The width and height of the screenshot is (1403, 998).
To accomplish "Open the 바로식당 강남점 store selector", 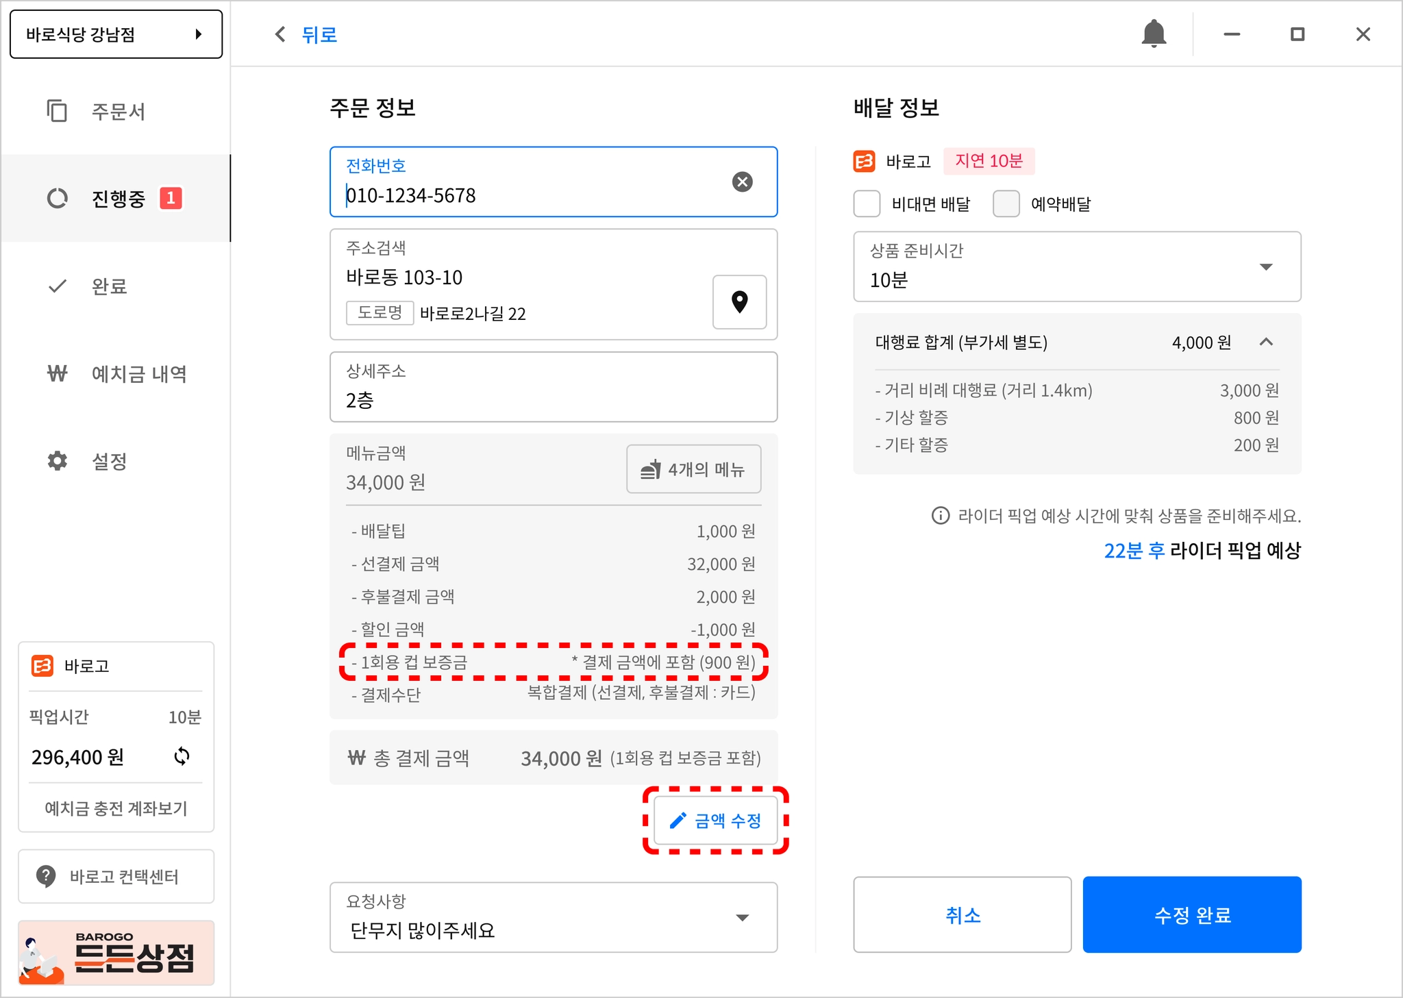I will click(x=116, y=34).
